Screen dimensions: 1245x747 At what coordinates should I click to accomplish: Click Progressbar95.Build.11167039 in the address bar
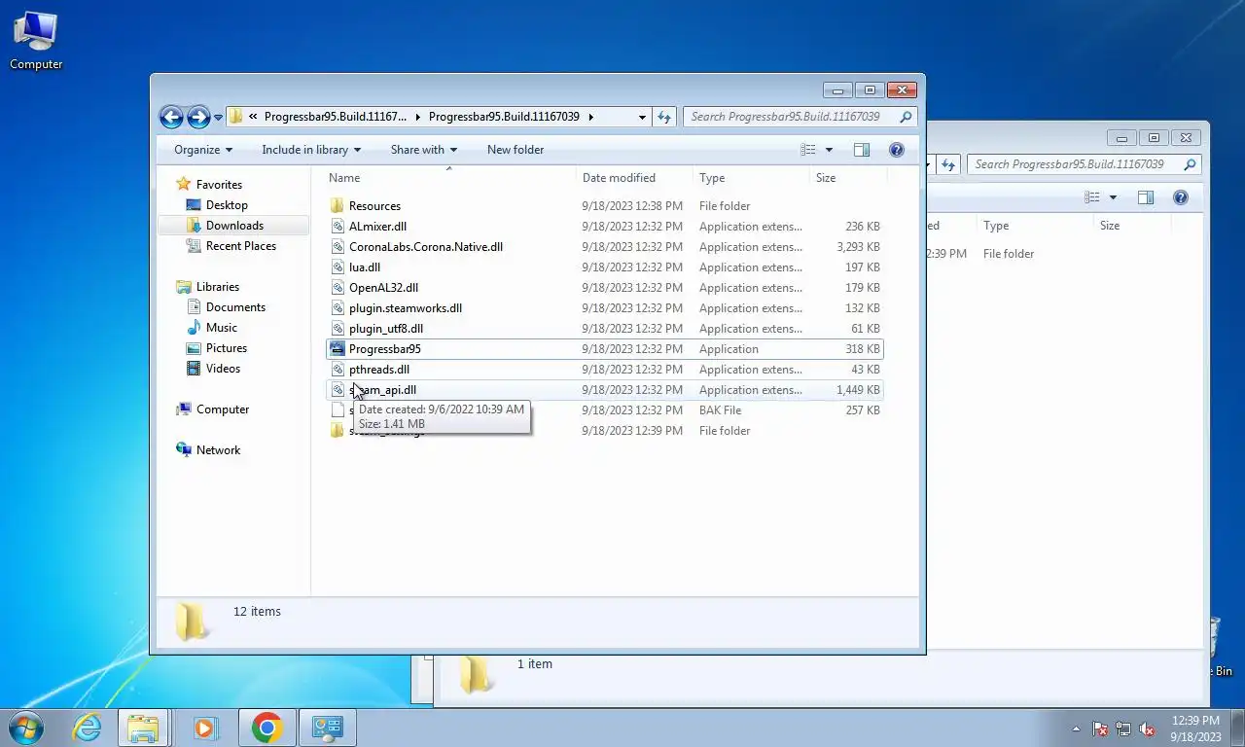point(504,117)
